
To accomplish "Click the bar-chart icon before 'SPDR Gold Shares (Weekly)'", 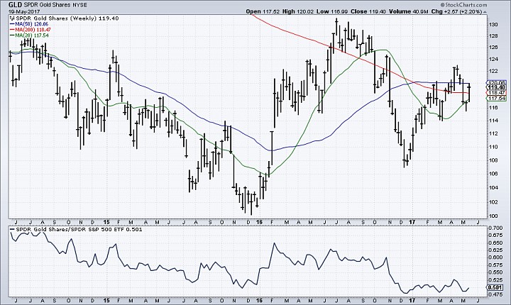I will point(12,18).
